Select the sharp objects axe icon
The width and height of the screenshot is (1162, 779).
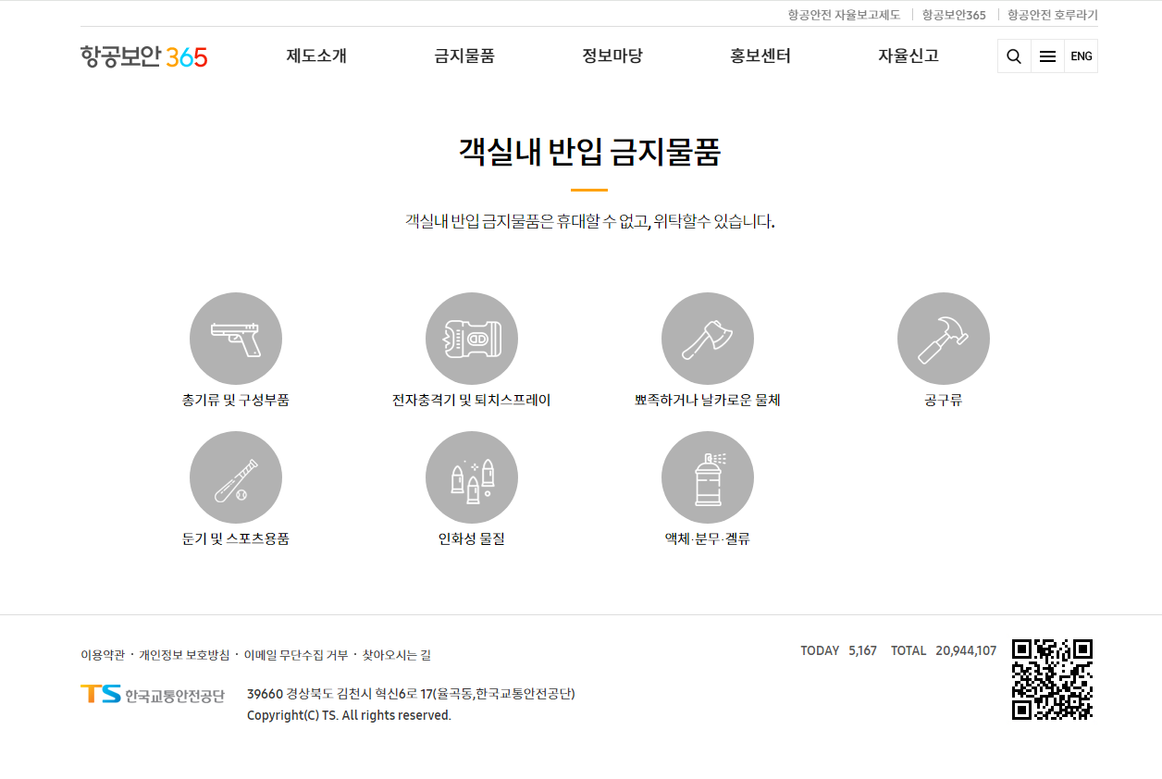[x=708, y=338]
